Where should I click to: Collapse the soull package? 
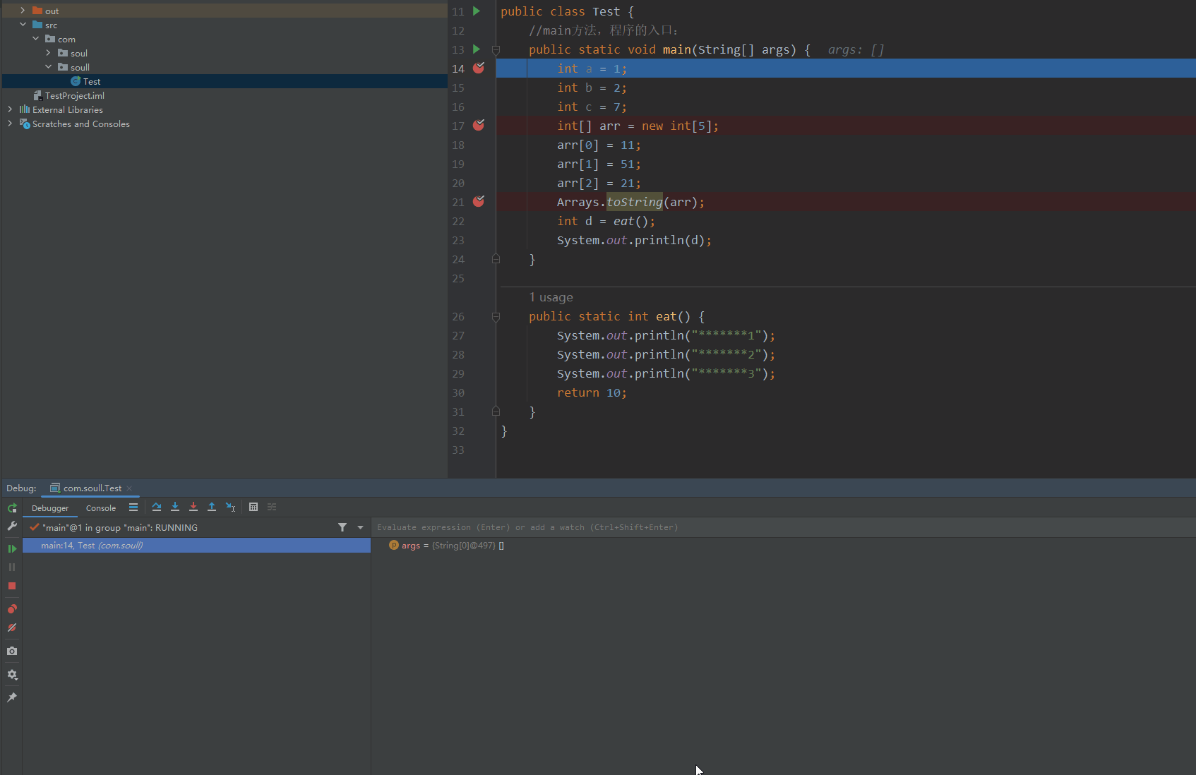pos(48,67)
